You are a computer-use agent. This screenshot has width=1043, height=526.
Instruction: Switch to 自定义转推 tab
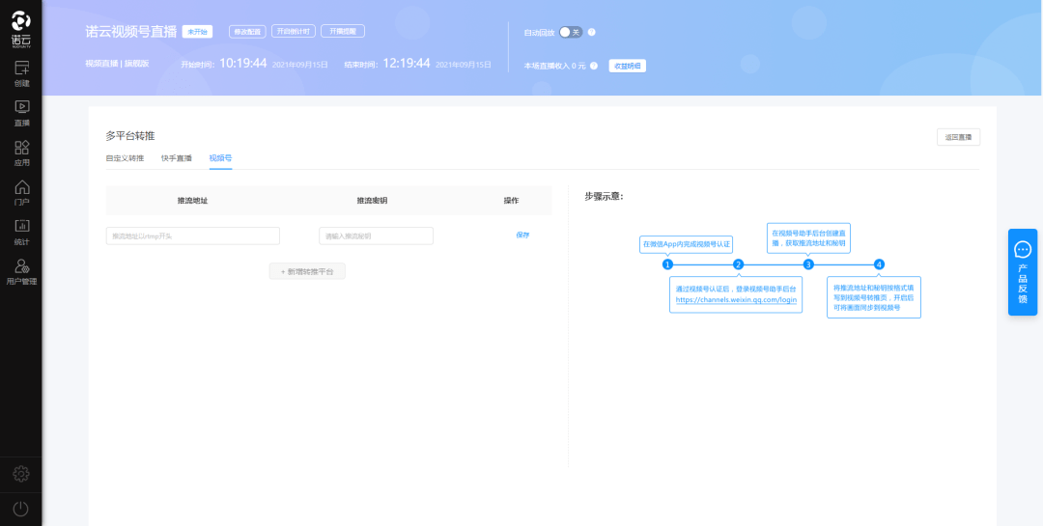point(125,158)
